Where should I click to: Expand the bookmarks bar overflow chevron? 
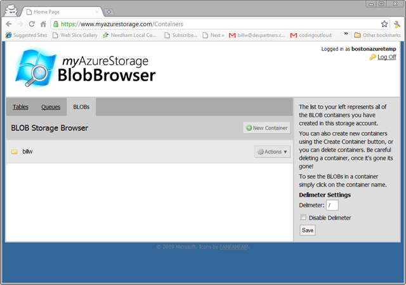(x=346, y=35)
